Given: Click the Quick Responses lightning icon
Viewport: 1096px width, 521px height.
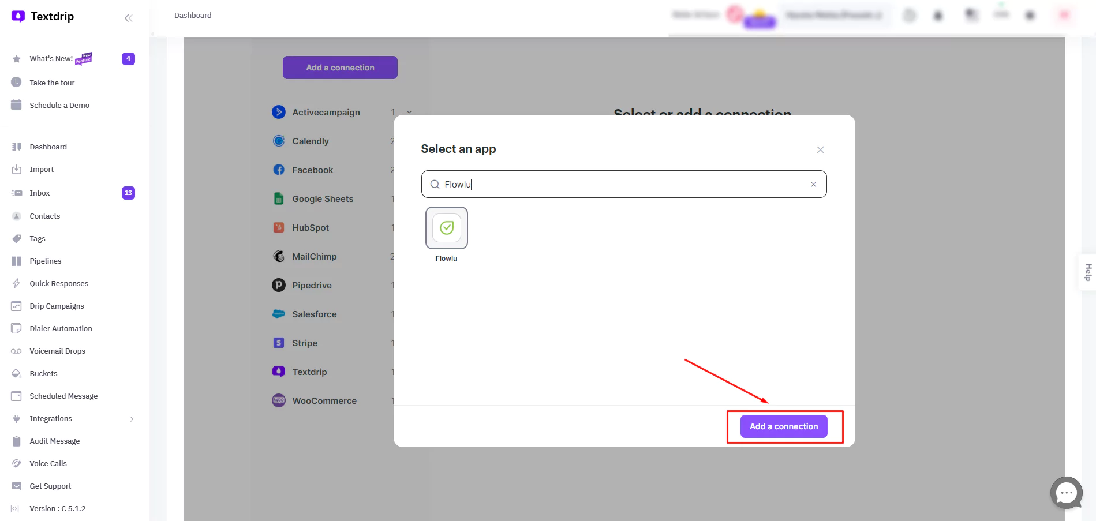Looking at the screenshot, I should pos(16,283).
